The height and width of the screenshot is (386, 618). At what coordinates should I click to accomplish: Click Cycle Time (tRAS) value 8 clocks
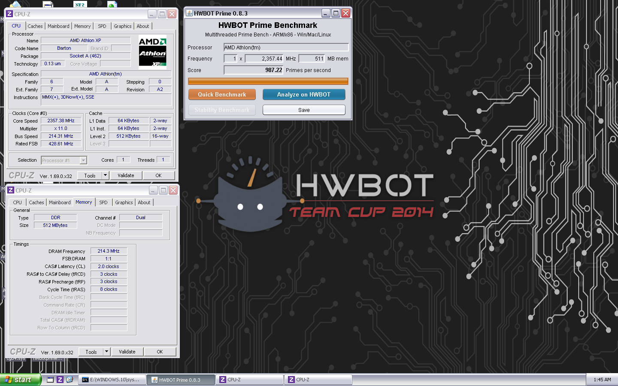[x=109, y=289]
